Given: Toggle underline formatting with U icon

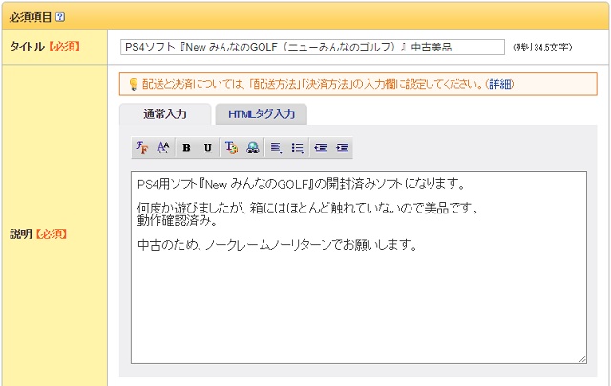Looking at the screenshot, I should coord(208,148).
